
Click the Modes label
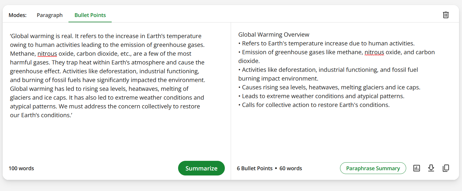coord(17,15)
